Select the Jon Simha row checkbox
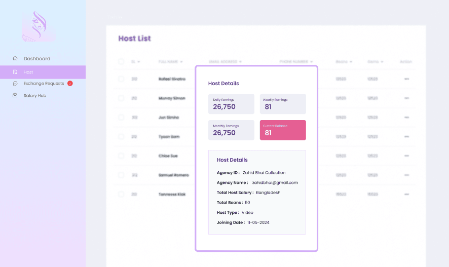 121,118
